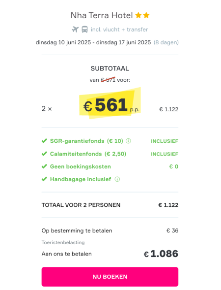
Task: Click the airplane flight icon
Action: [75, 30]
